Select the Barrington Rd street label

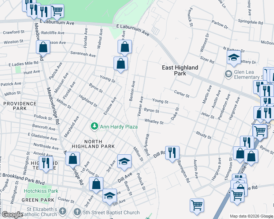[x=184, y=172]
